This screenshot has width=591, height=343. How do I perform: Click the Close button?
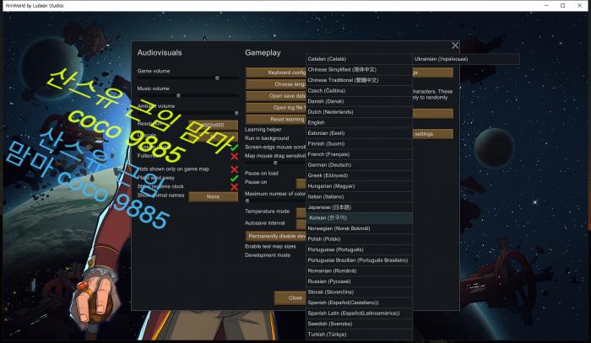(290, 297)
